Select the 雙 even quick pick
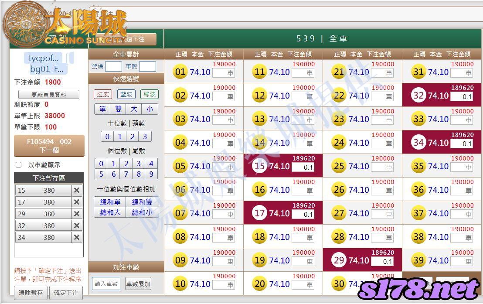 [118, 109]
